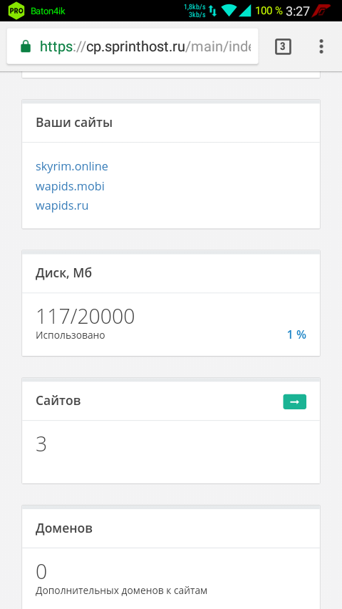Click the green arrow button in Сайтов

pyautogui.click(x=295, y=401)
